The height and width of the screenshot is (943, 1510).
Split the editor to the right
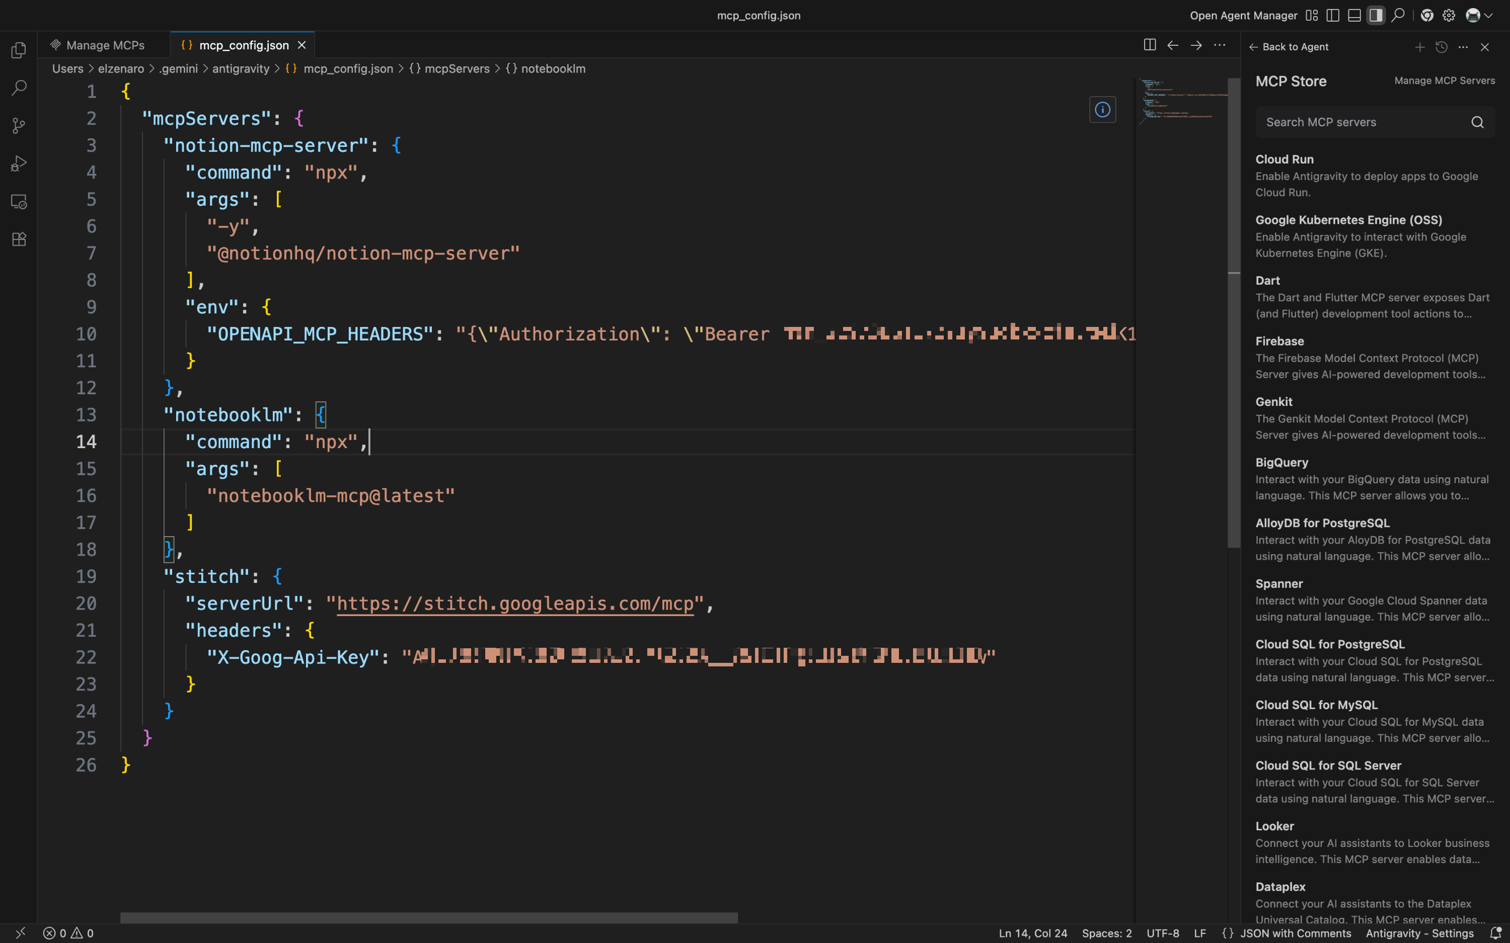1149,45
